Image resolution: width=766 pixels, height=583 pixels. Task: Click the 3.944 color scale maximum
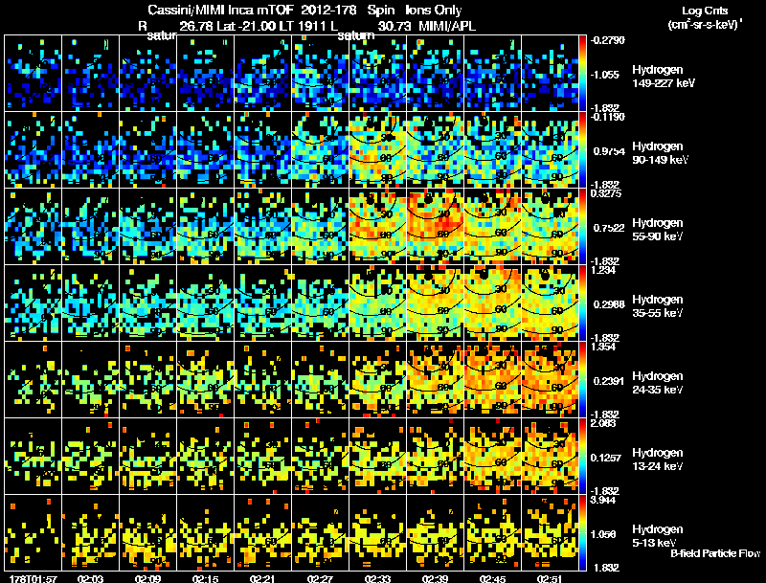tap(604, 500)
